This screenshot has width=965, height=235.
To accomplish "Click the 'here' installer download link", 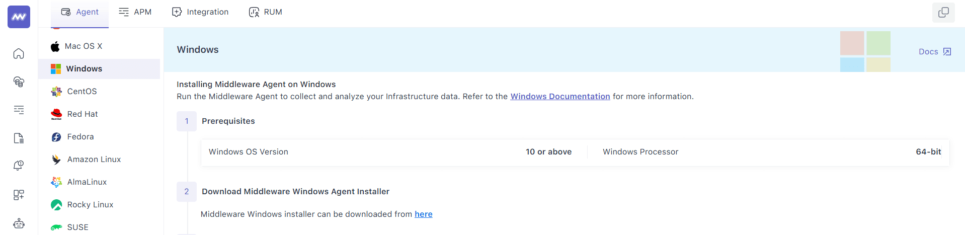I will point(423,214).
